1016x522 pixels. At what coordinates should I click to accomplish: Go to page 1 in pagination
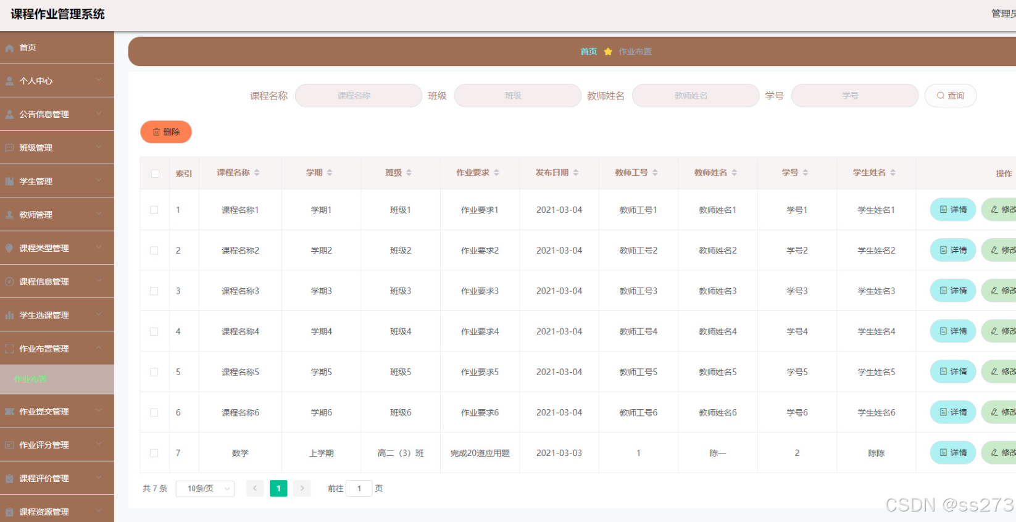(x=278, y=489)
